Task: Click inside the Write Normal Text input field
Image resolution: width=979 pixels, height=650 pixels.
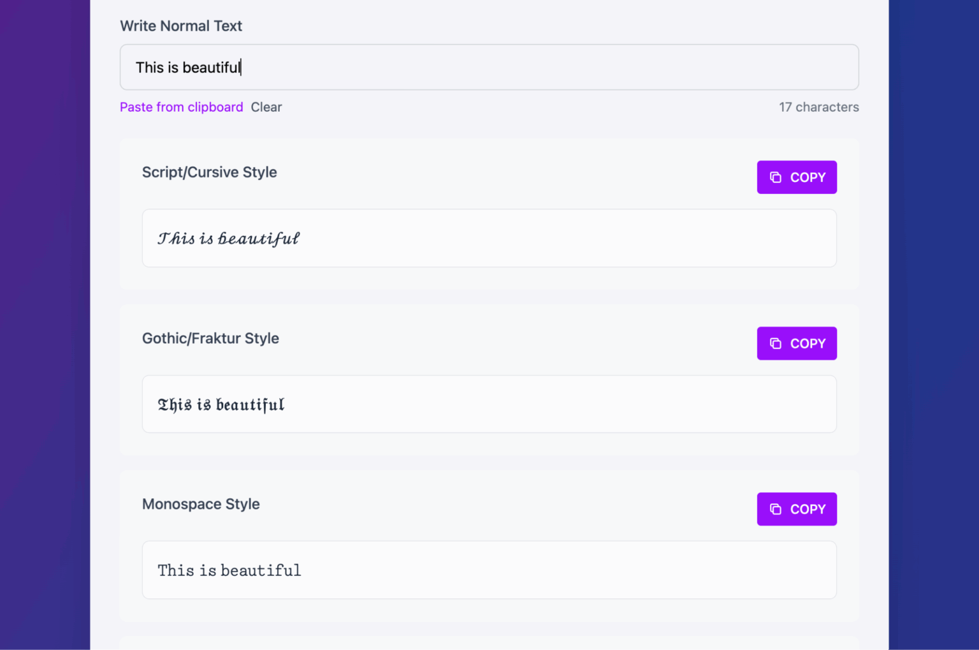Action: (x=489, y=67)
